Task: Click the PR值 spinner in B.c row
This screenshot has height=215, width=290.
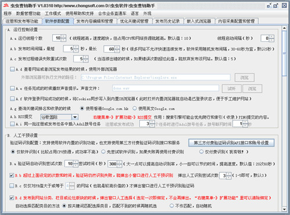Action: (70, 186)
